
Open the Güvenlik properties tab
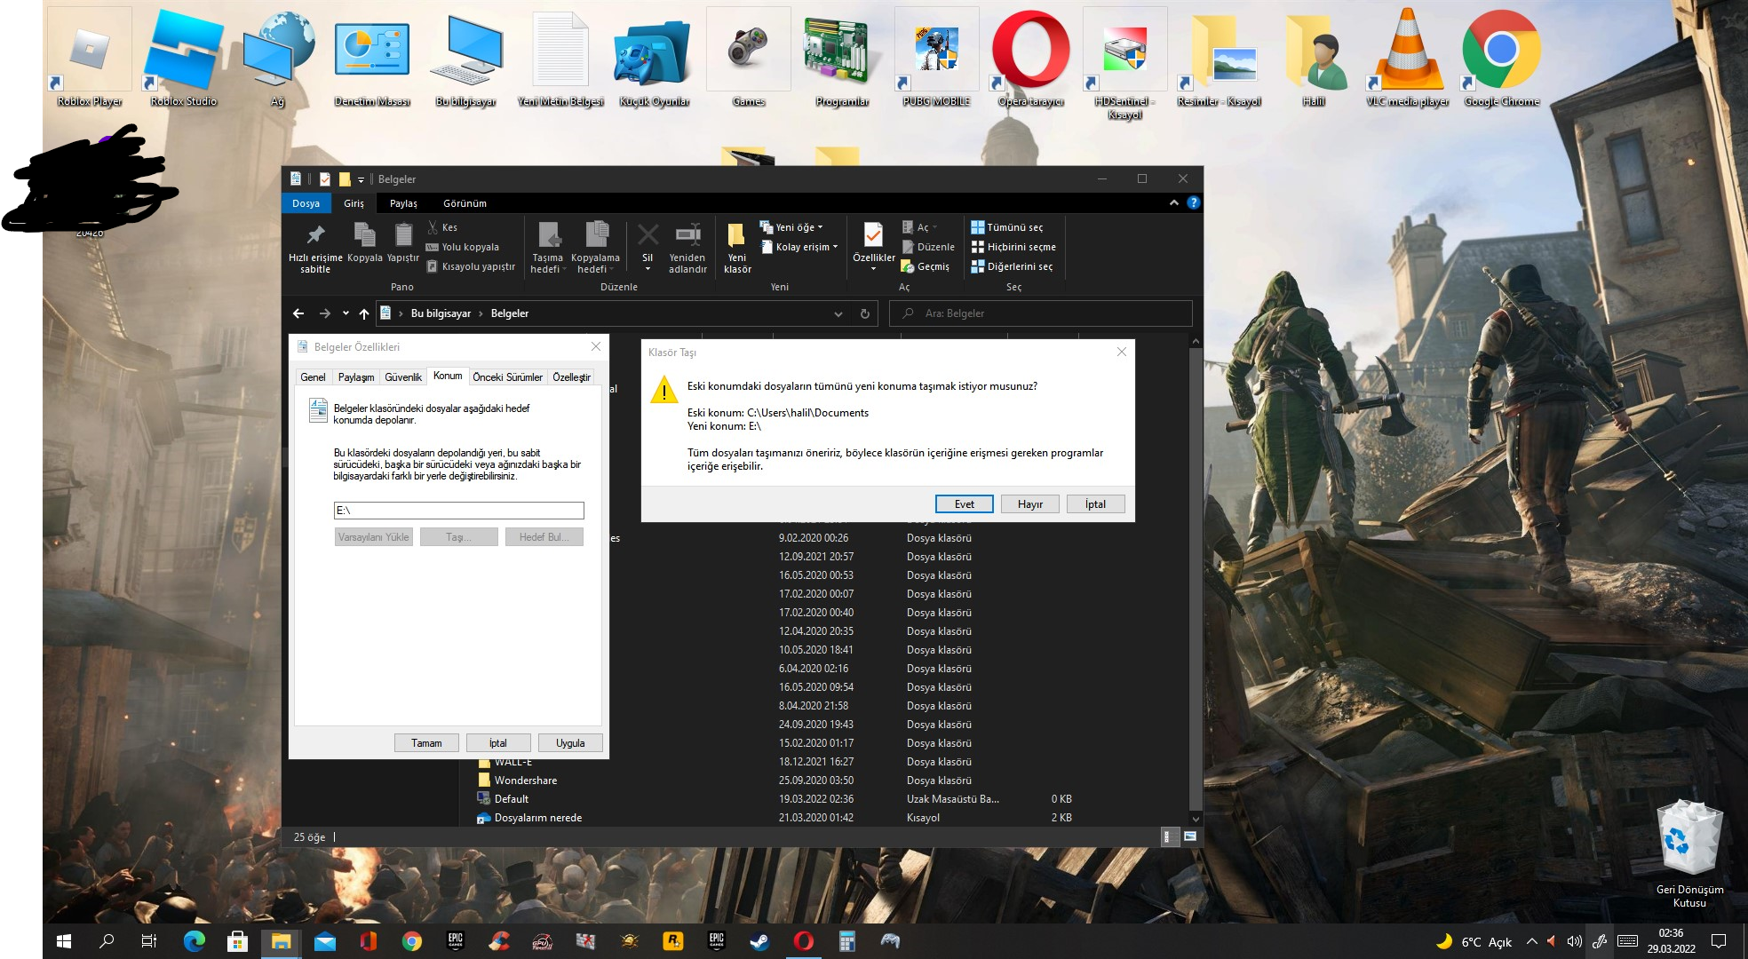point(403,377)
